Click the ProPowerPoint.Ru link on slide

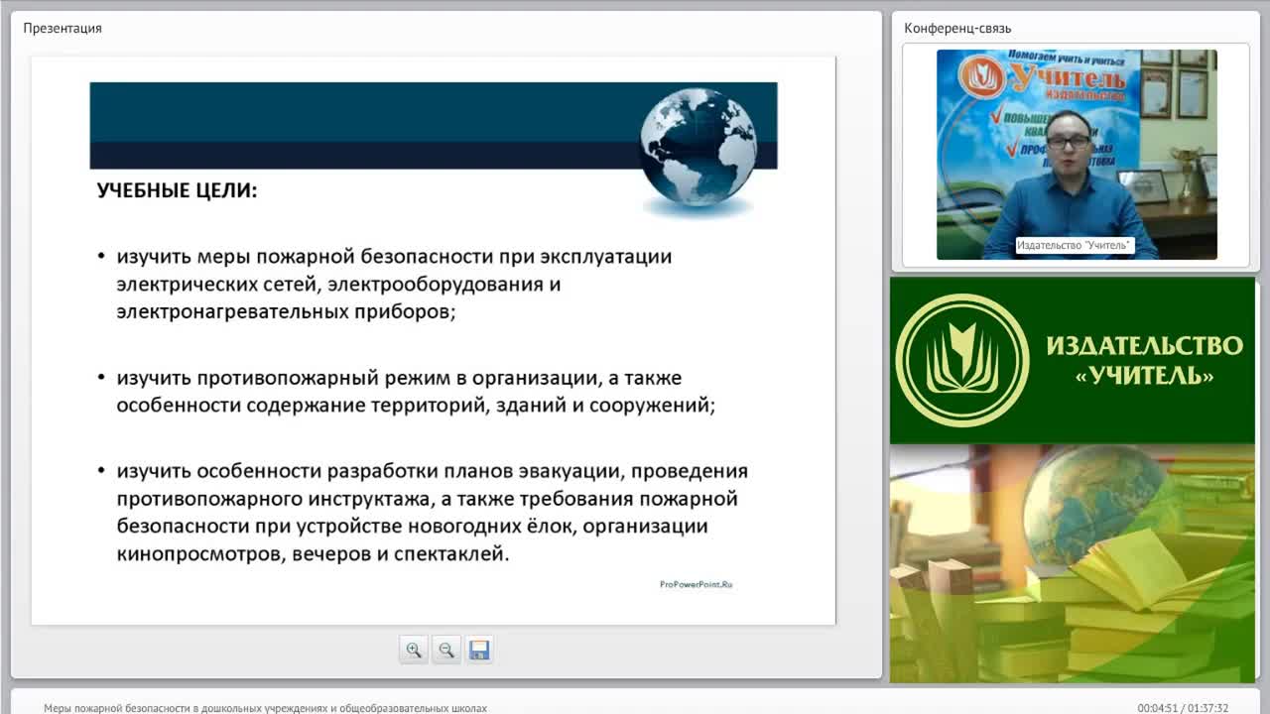point(696,585)
